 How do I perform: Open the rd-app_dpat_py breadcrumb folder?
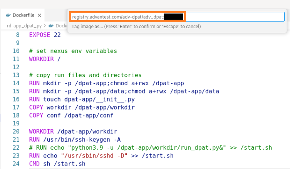coord(24,26)
